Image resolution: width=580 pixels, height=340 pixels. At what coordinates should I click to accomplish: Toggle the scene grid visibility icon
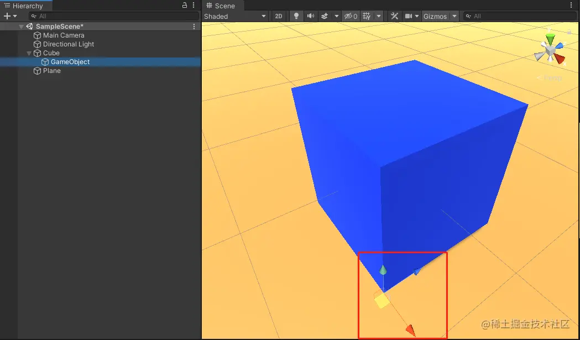click(367, 16)
